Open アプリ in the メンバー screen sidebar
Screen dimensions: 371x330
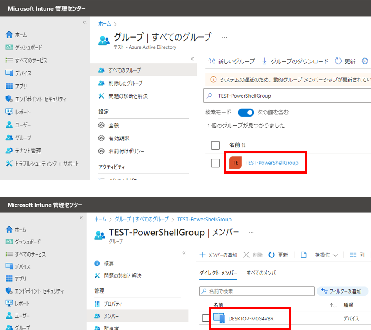coord(16,278)
